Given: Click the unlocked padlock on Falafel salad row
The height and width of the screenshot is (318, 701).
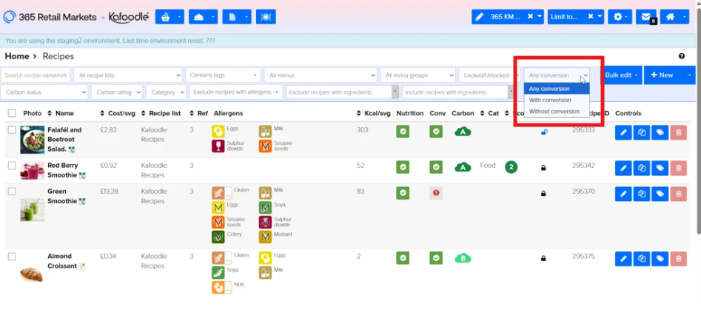Looking at the screenshot, I should coord(544,132).
